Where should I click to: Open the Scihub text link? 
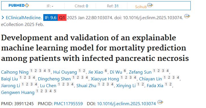(141, 7)
